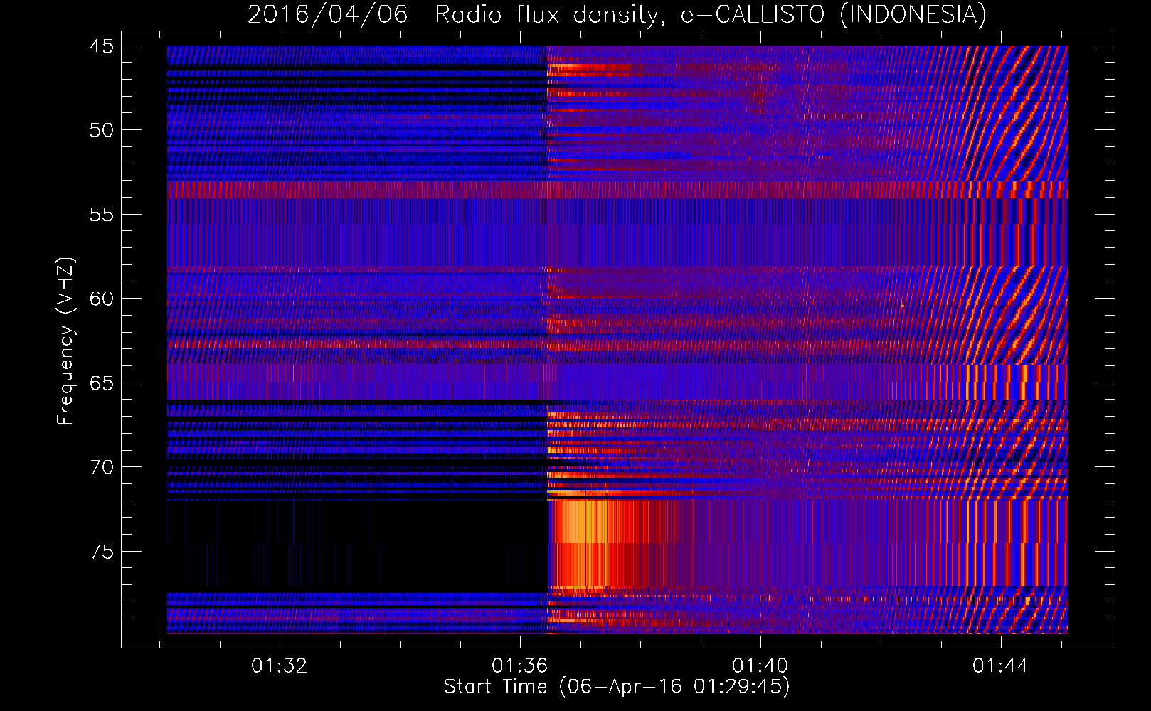Click the 01:40 time tick label

click(760, 666)
